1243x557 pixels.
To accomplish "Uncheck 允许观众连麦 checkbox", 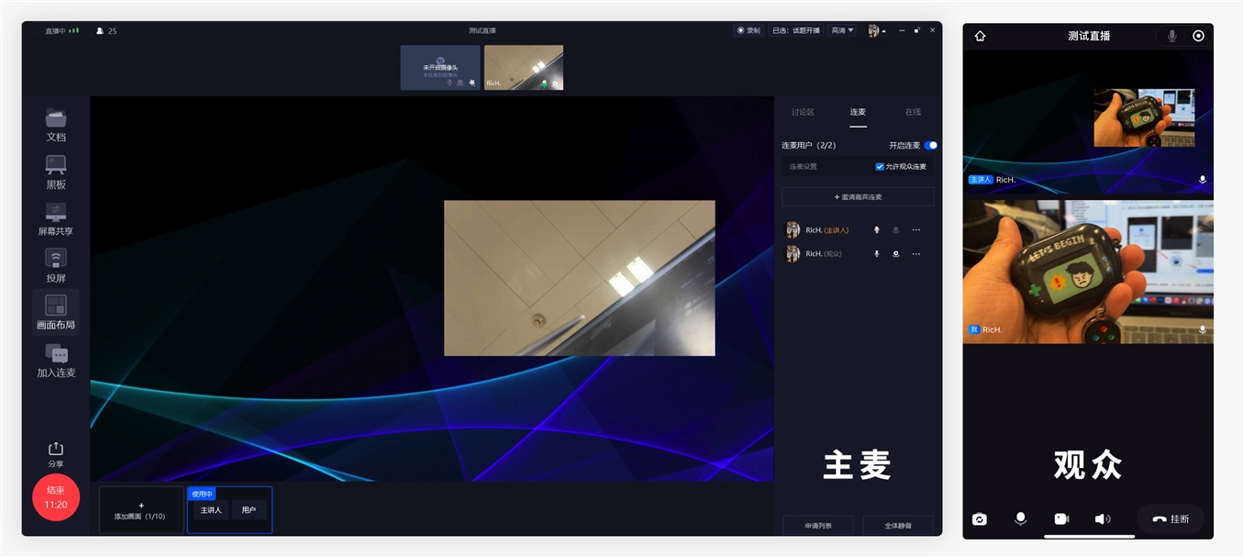I will coord(880,167).
